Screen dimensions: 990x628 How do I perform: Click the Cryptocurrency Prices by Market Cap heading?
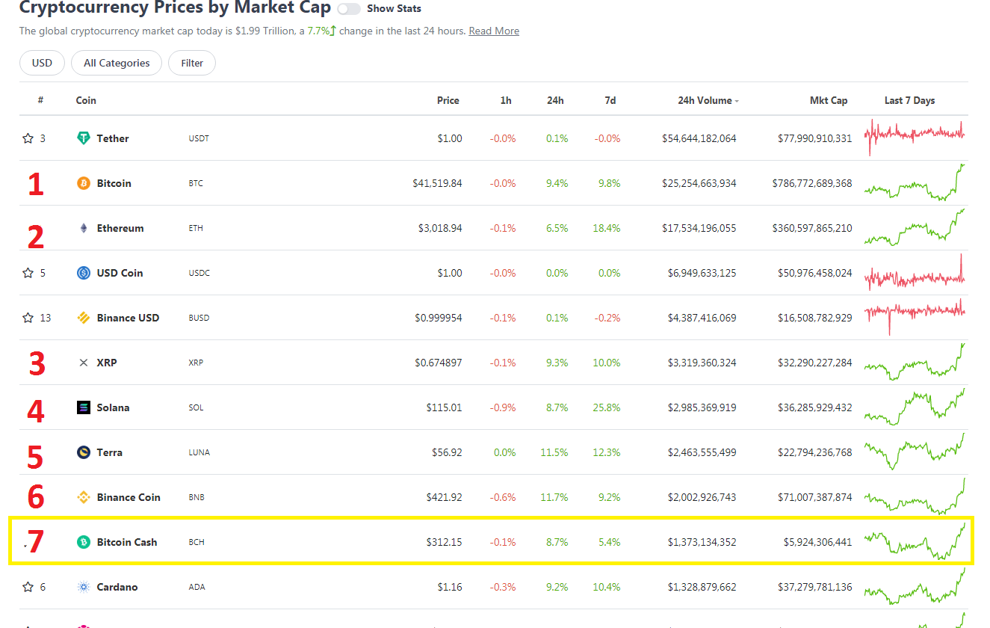[175, 8]
